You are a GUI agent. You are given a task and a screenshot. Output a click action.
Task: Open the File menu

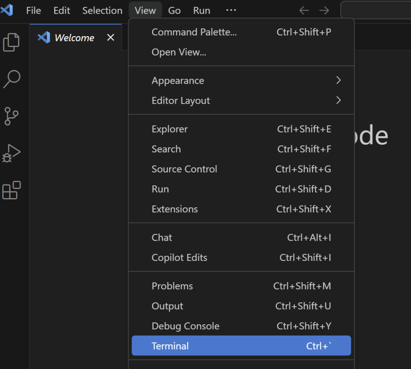34,10
